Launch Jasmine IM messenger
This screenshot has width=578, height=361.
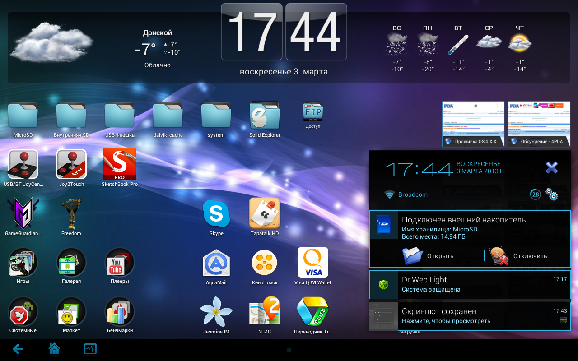click(216, 312)
